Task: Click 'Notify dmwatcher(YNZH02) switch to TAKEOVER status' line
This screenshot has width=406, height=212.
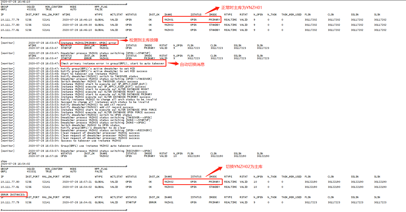Action: (99, 76)
